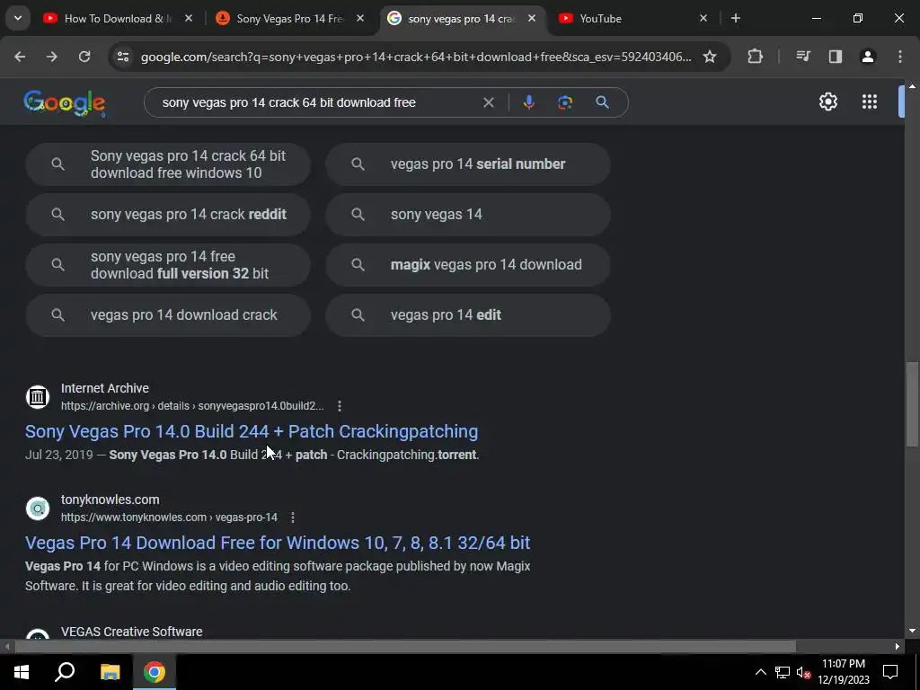Screen dimensions: 920x690
Task: Open the media controls icon
Action: coord(803,57)
